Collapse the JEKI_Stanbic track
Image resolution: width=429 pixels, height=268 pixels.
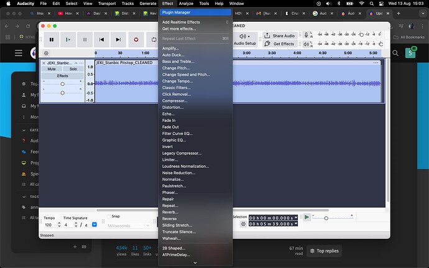(x=76, y=63)
